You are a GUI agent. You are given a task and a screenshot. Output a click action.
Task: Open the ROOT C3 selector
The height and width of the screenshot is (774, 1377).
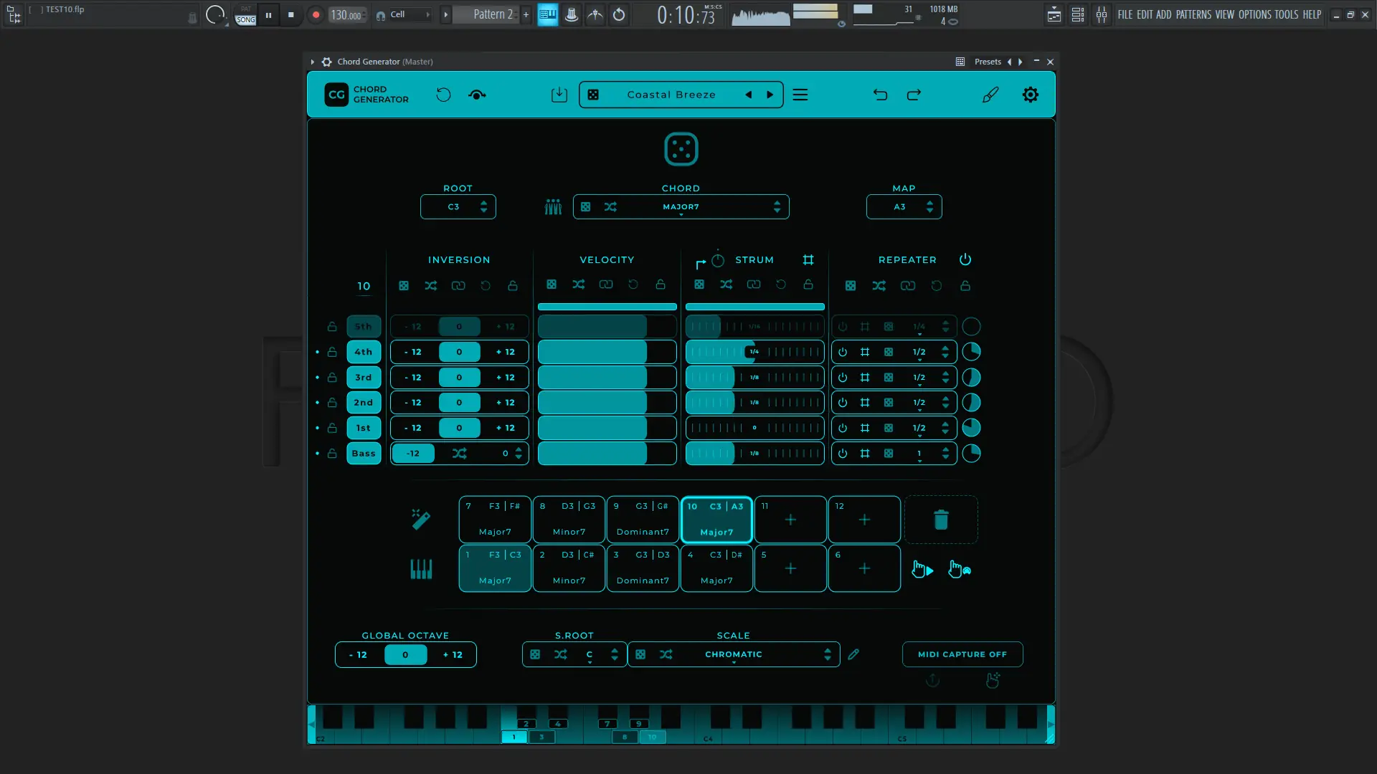click(458, 206)
